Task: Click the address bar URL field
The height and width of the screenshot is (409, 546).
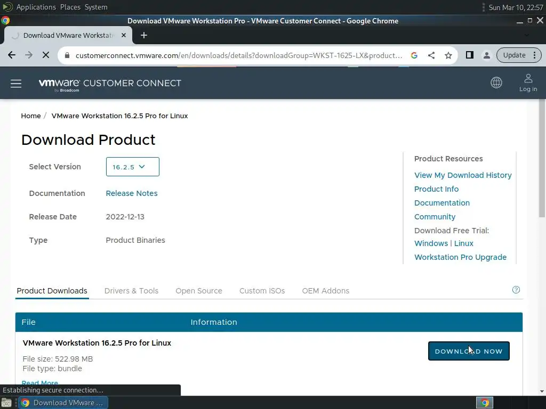Action: tap(238, 55)
